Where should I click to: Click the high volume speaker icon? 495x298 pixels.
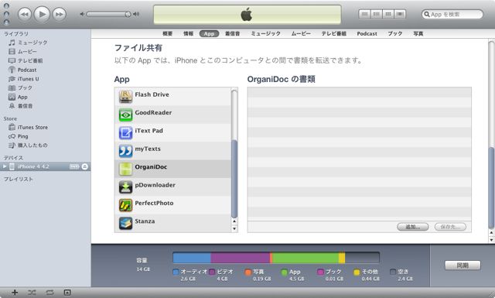pyautogui.click(x=136, y=14)
